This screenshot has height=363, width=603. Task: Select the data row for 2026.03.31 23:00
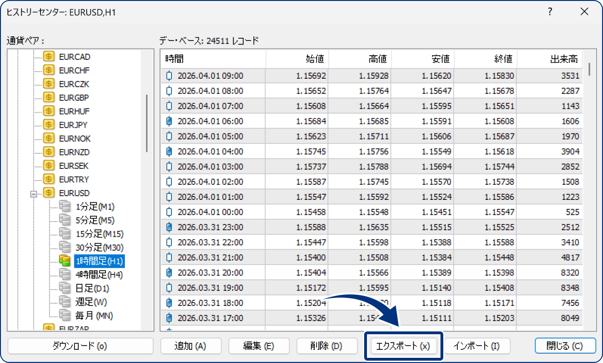tap(283, 227)
